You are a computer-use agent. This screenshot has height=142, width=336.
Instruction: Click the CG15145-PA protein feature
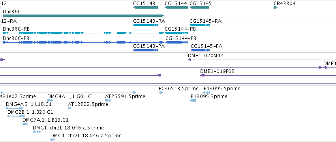pyautogui.click(x=200, y=50)
